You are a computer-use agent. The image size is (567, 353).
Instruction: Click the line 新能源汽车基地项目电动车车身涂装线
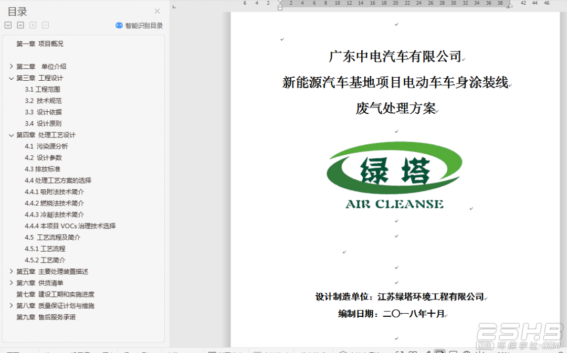tap(395, 82)
